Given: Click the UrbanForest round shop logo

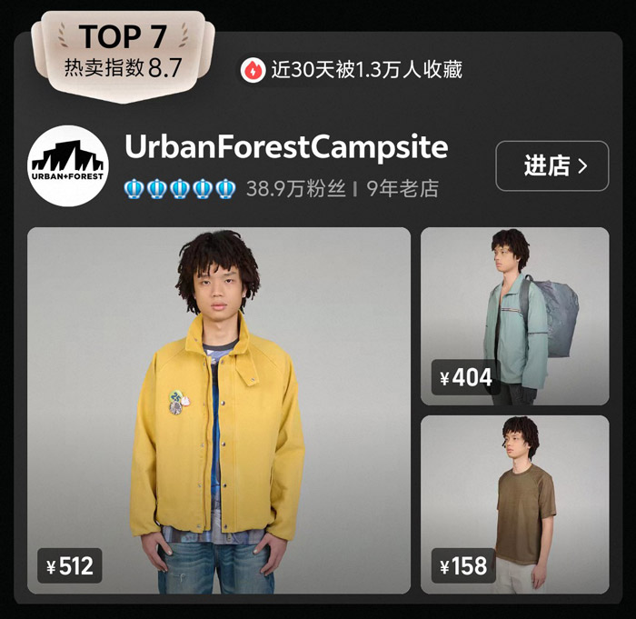Looking at the screenshot, I should point(68,166).
